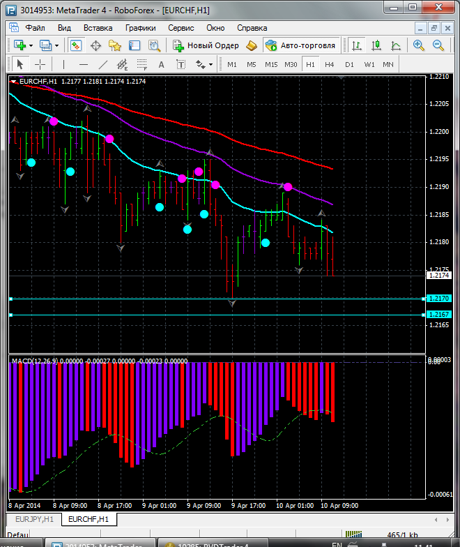The image size is (460, 547).
Task: Minimize the inner chart window
Action: coord(421,28)
